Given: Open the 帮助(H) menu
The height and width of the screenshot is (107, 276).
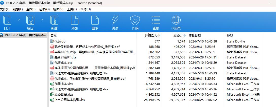Looking at the screenshot, I should 85,9.
